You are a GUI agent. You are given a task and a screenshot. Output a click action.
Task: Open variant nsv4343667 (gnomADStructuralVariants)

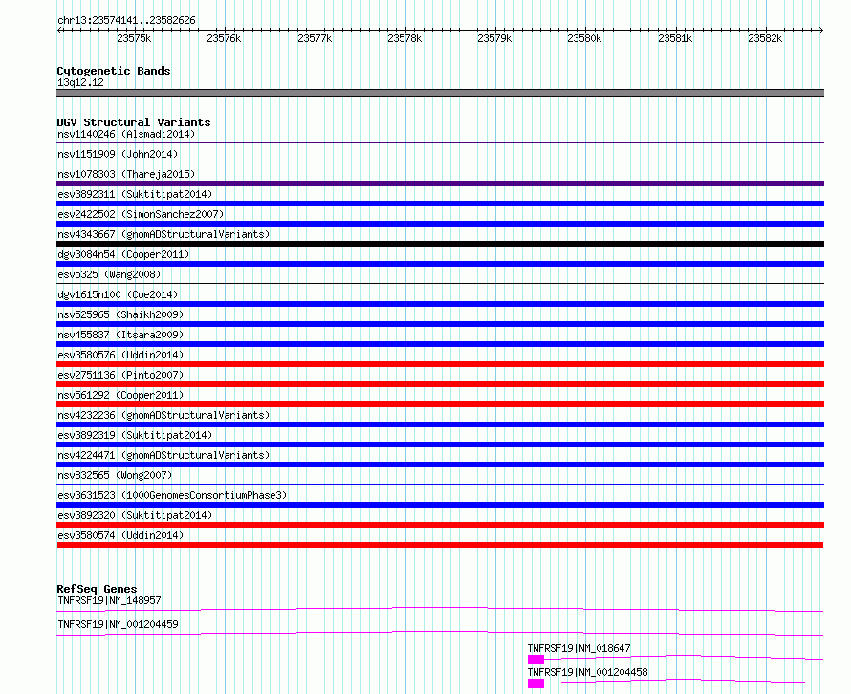164,234
